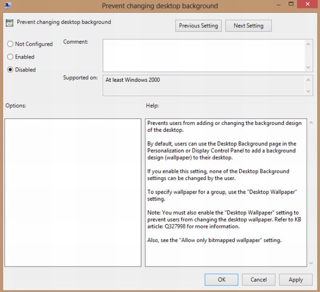This screenshot has width=320, height=292.
Task: Click the Supported on scroll down arrow
Action: pos(308,91)
